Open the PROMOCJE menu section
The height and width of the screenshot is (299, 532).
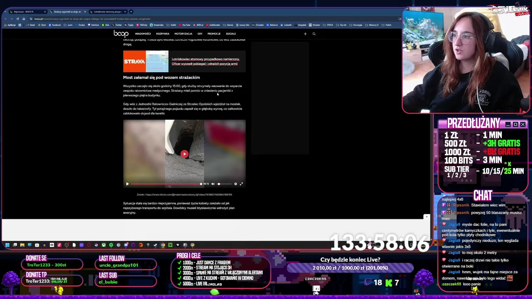point(214,34)
